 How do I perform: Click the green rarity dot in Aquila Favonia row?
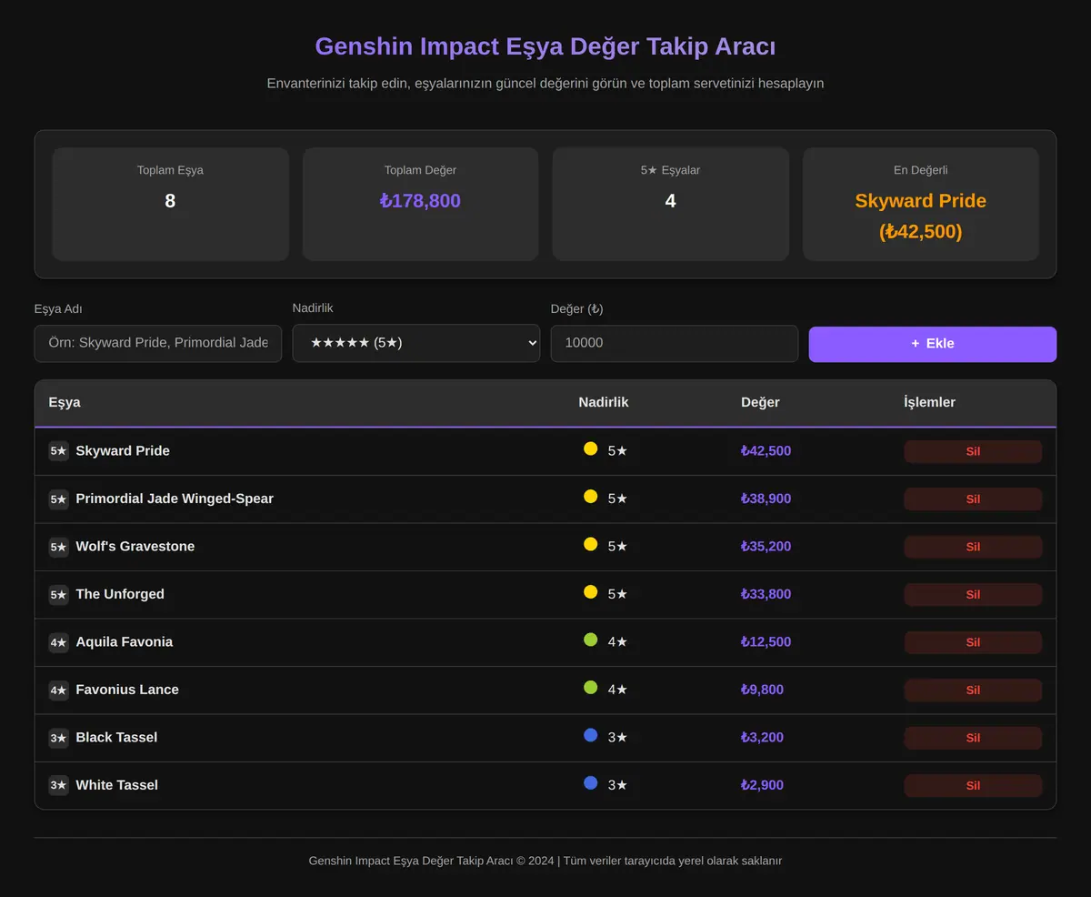click(x=590, y=640)
